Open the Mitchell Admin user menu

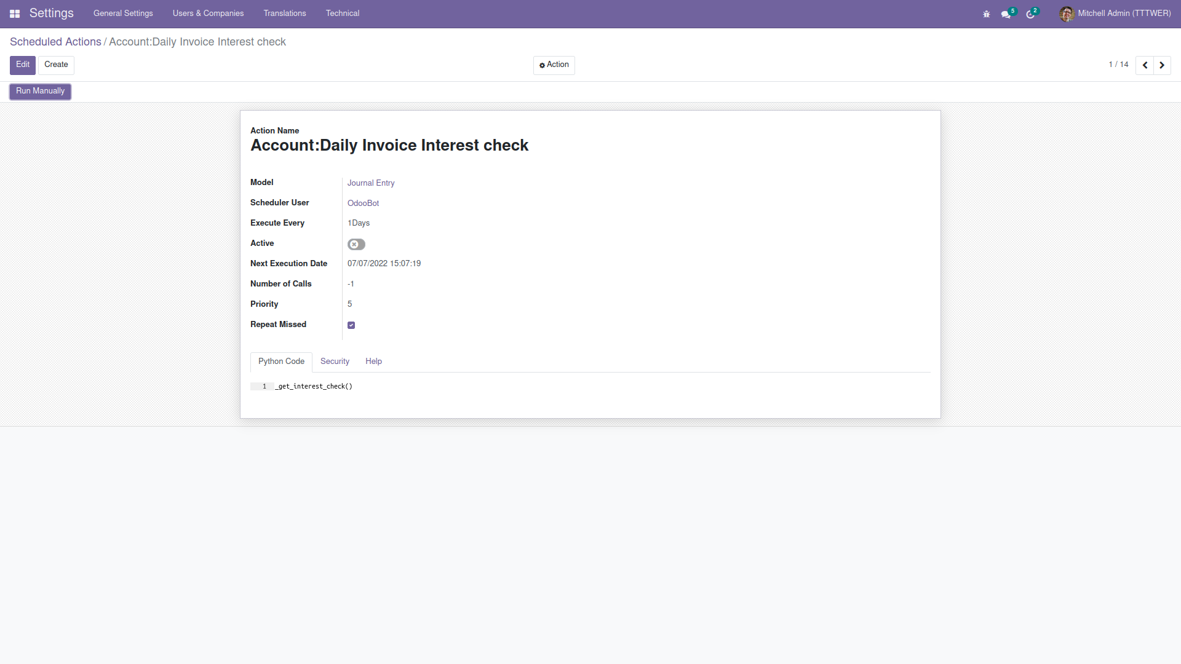tap(1124, 14)
